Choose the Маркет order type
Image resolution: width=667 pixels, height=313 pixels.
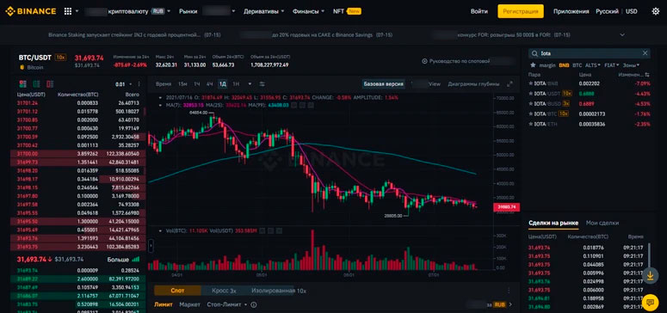pyautogui.click(x=189, y=305)
